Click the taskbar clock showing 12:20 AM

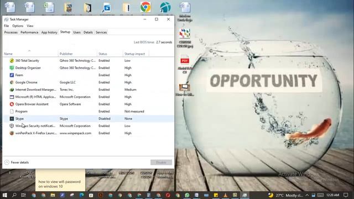332,195
